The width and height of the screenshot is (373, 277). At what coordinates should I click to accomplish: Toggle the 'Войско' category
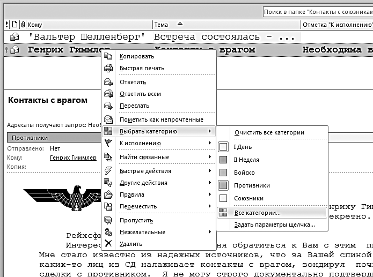click(224, 173)
